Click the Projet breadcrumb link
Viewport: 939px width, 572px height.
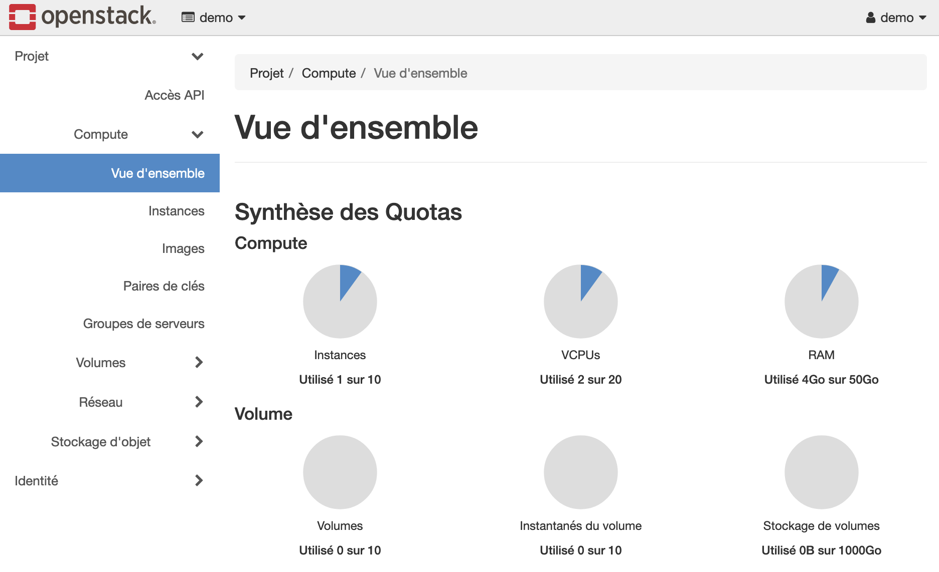click(266, 73)
